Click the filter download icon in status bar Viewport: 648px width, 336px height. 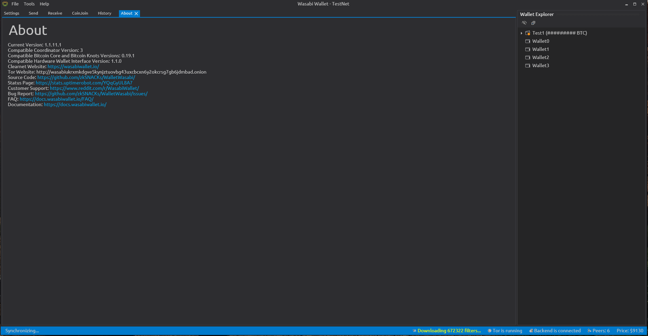pos(415,331)
